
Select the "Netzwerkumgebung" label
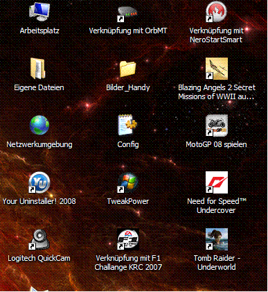(39, 144)
